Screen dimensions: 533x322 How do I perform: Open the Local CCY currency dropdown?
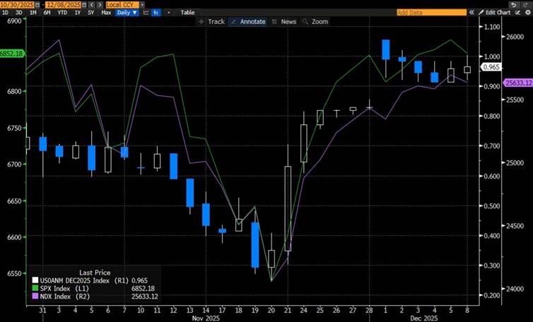click(142, 5)
